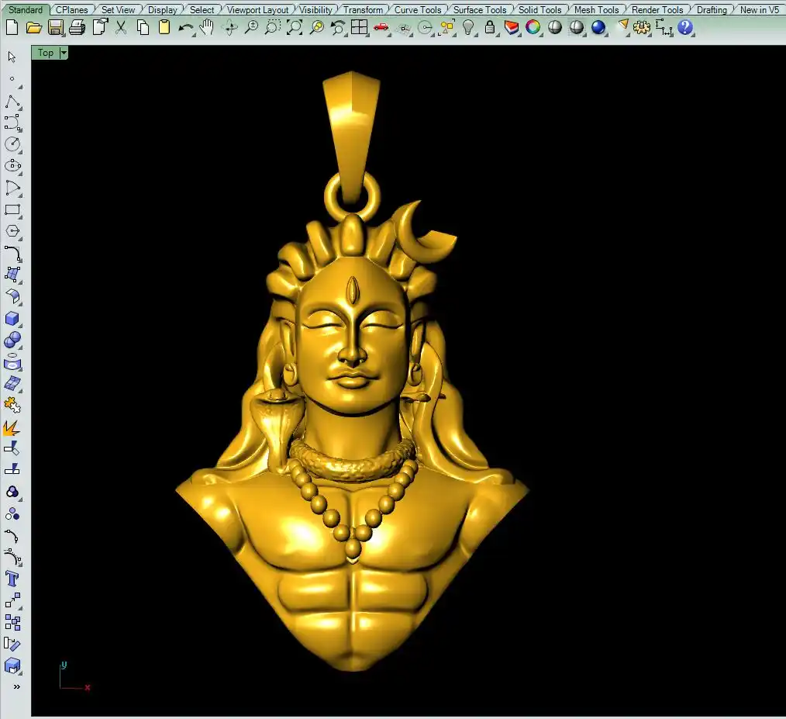This screenshot has height=719, width=786.
Task: Click the Undo arrow button
Action: [x=185, y=28]
